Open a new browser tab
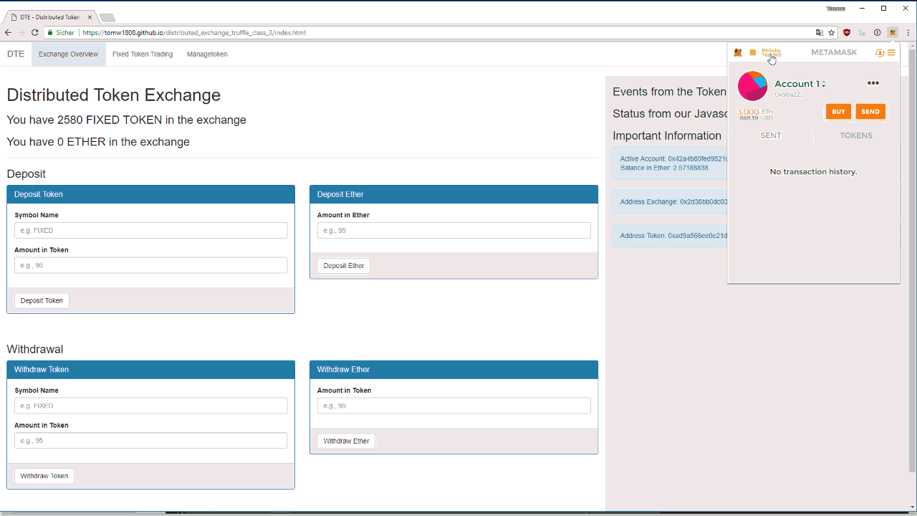917x516 pixels. pos(107,17)
